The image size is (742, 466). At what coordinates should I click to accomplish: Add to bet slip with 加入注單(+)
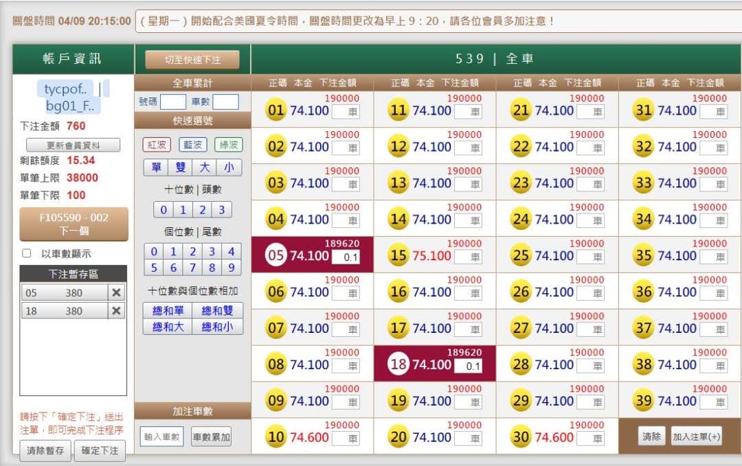[697, 436]
